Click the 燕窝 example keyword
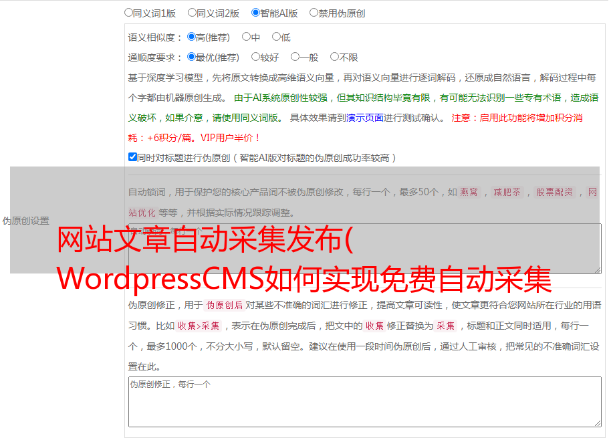Screen dimensions: 609x440 coord(469,192)
